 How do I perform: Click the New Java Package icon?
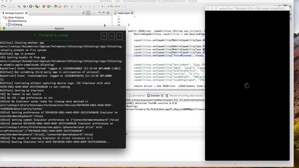point(43,6)
